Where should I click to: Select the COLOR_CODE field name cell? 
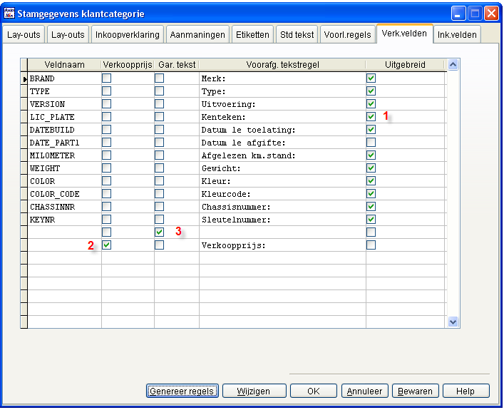pos(64,194)
